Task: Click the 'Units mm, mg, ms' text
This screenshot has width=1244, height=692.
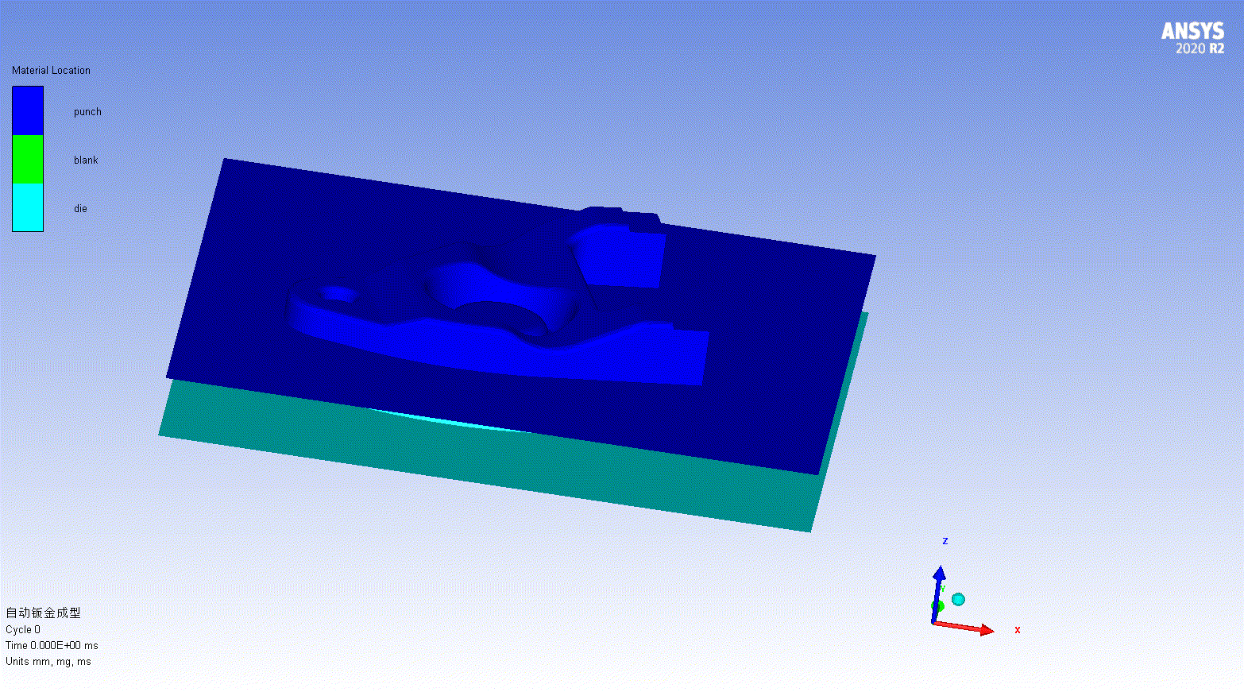Action: click(x=48, y=661)
